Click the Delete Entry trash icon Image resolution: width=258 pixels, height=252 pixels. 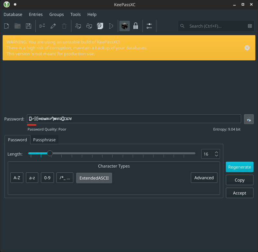coord(64,26)
